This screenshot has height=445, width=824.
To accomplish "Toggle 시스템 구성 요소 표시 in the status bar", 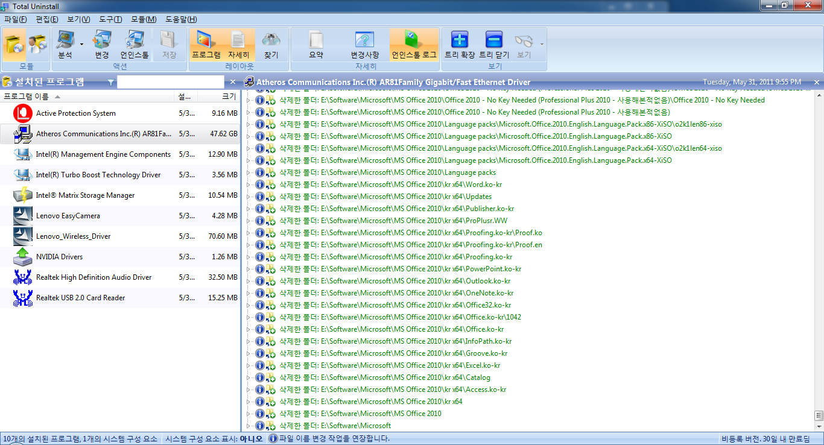I will 214,439.
